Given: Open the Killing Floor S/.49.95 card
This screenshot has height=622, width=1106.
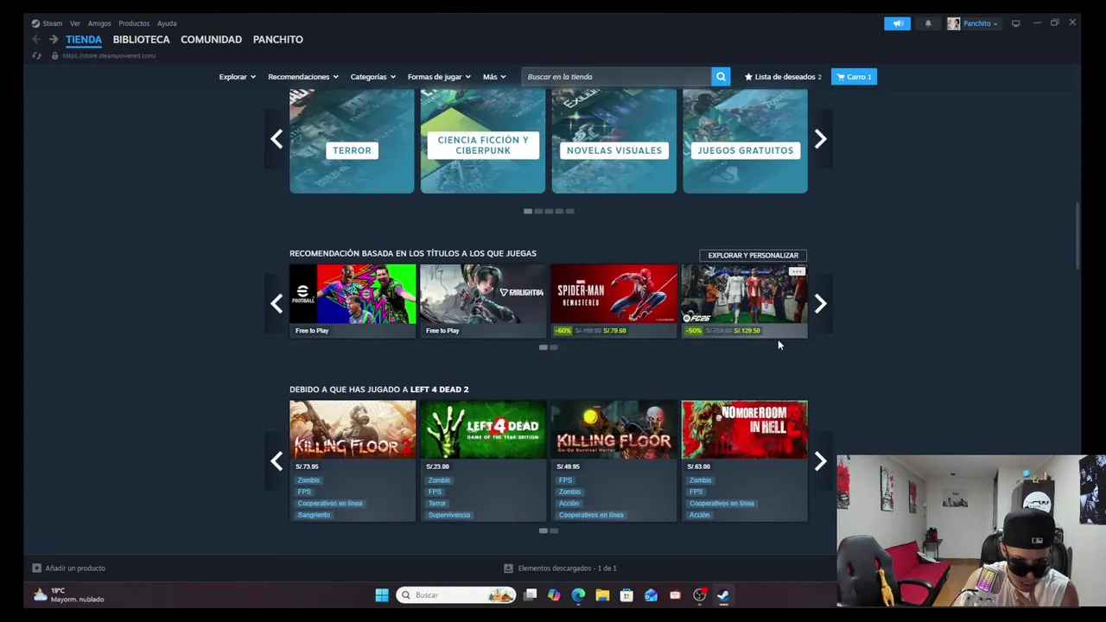Looking at the screenshot, I should [x=614, y=460].
